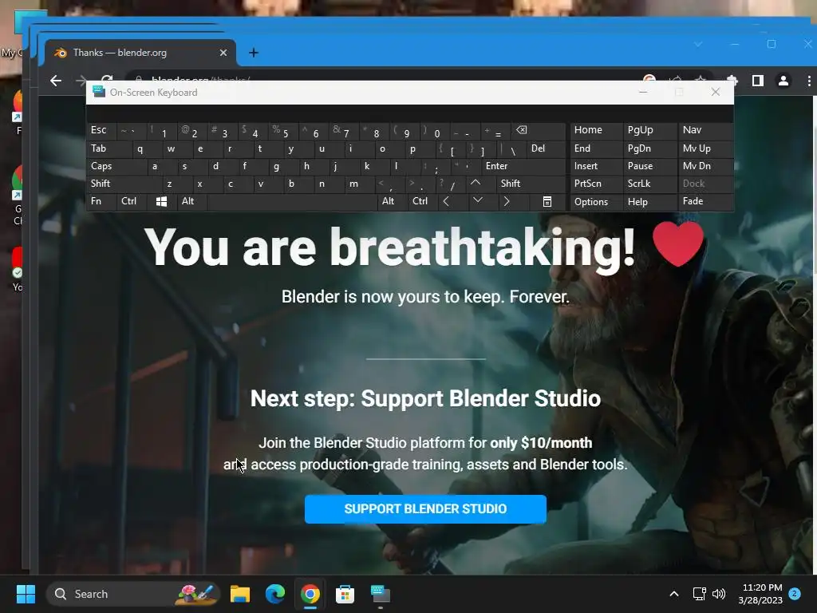Viewport: 817px width, 613px height.
Task: Close the Thanks — blender.org tab
Action: click(x=223, y=53)
